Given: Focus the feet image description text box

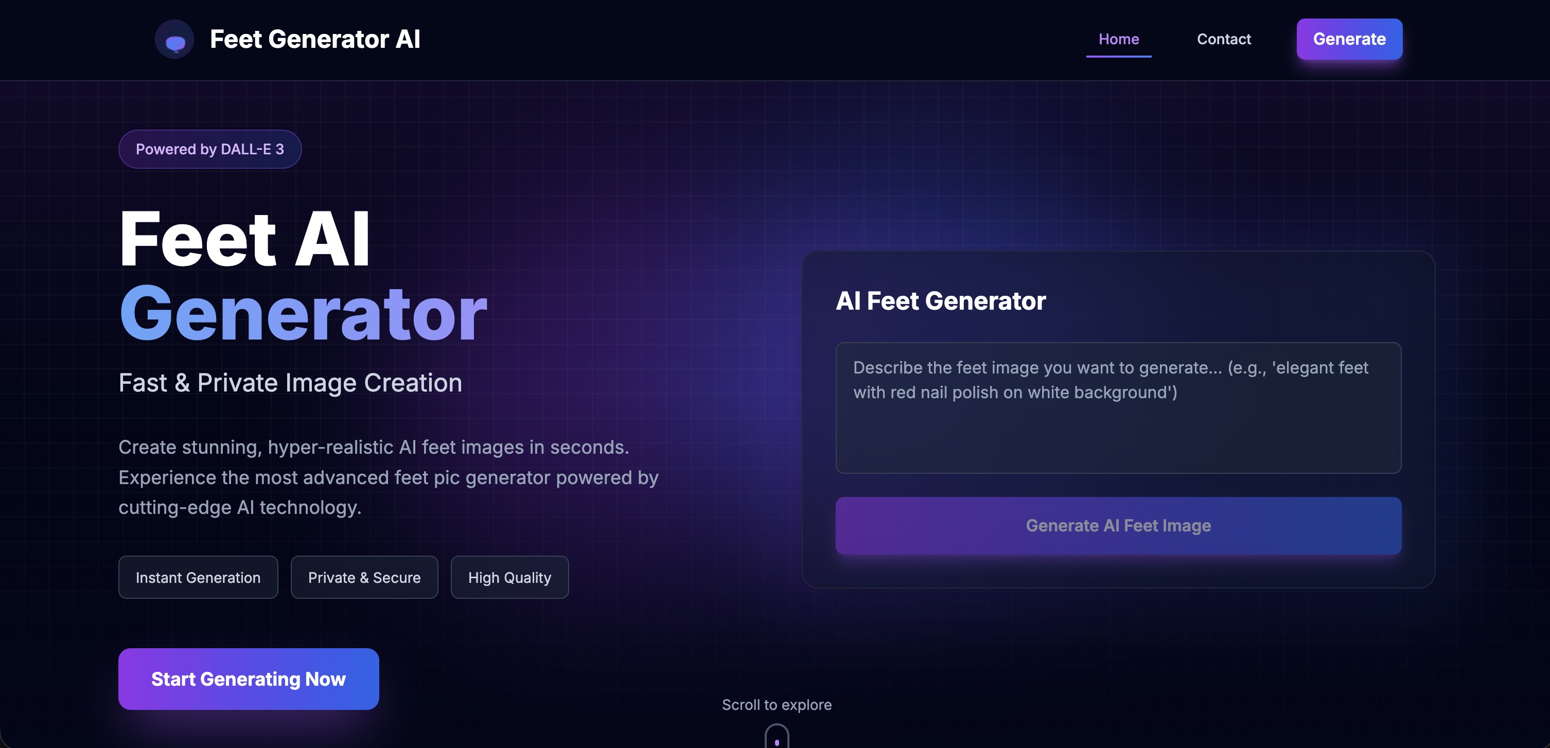Looking at the screenshot, I should coord(1118,407).
